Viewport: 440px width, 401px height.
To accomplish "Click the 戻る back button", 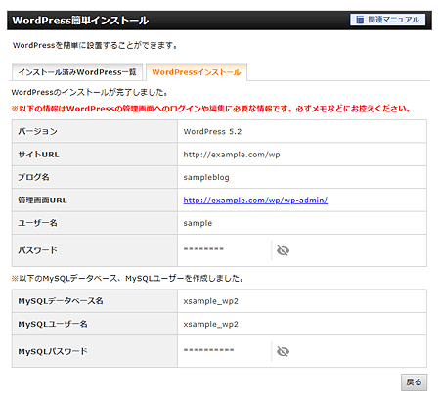I will pos(414,381).
